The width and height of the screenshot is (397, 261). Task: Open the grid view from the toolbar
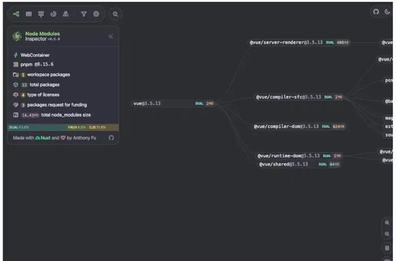(x=29, y=14)
